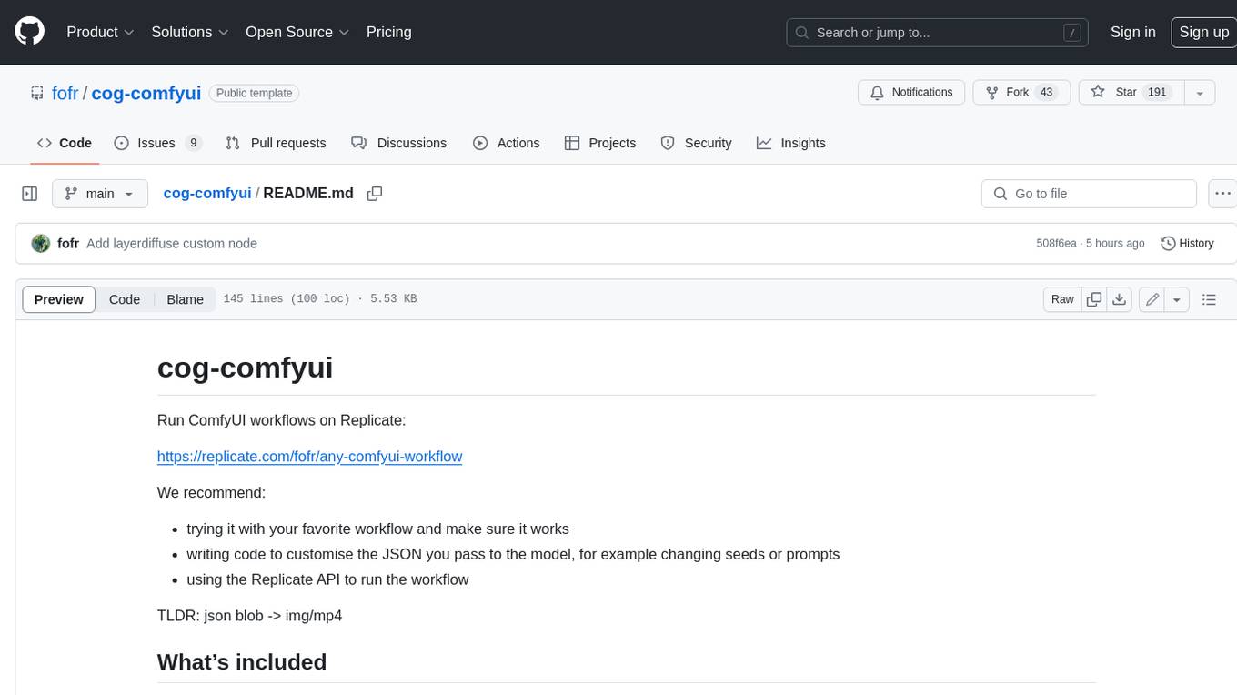Switch to the Discussions tab
The image size is (1237, 695).
click(398, 143)
